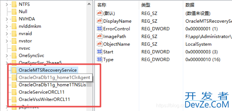Screen dimensions: 232x111
Task: Select the OracleMTSRecoveryService key
Action: click(48, 70)
